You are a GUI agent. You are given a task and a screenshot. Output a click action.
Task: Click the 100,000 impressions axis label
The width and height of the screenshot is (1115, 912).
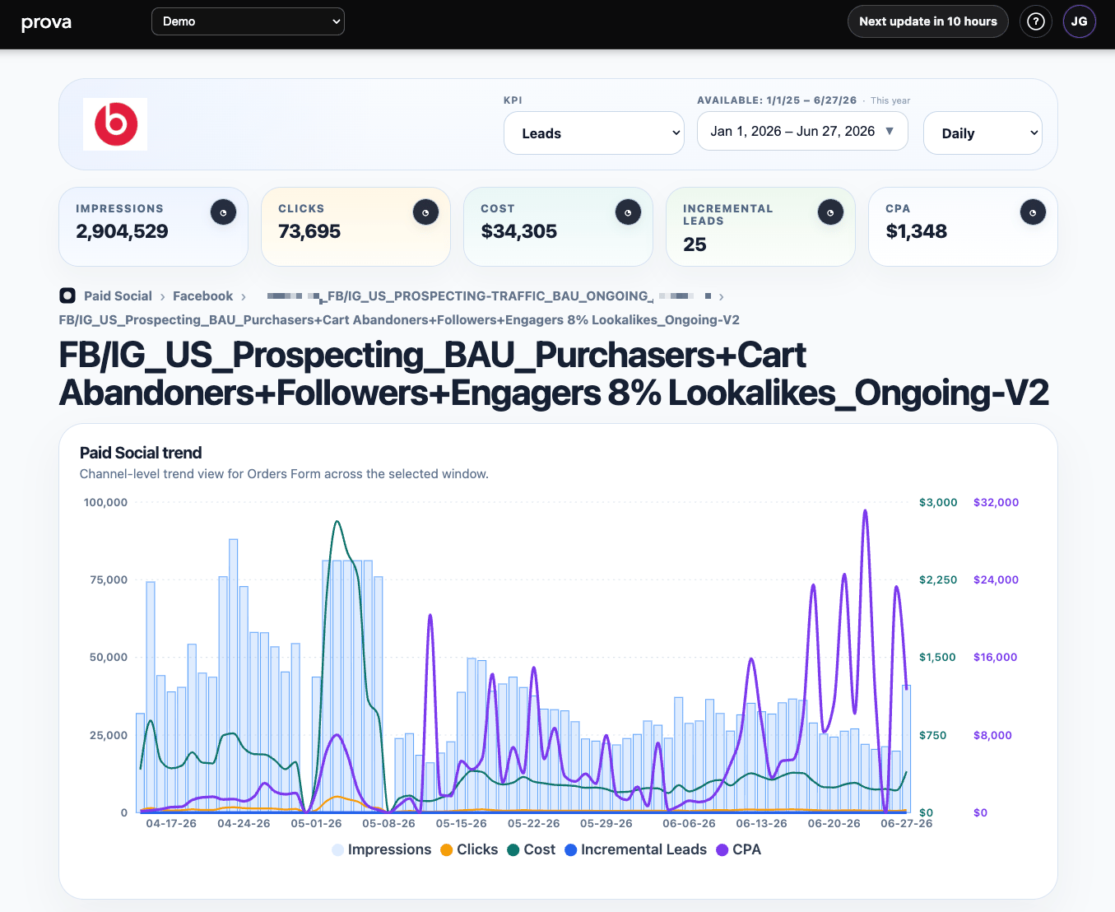pyautogui.click(x=105, y=502)
